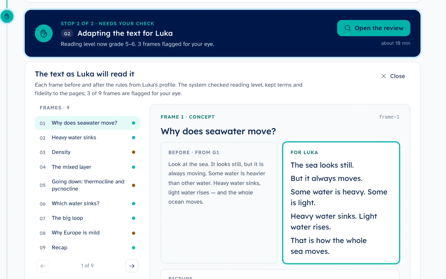Select frame 09 Recap
Viewport: 446px width, 279px height.
pos(87,248)
